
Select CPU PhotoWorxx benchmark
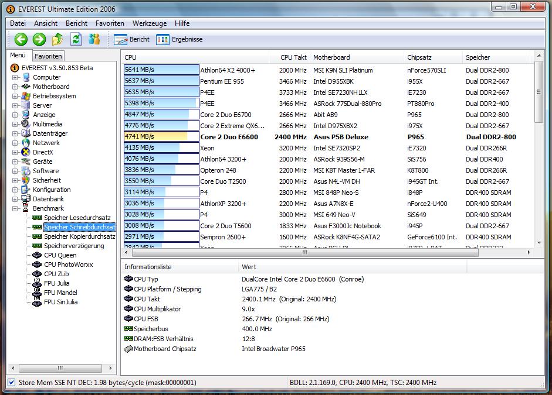pyautogui.click(x=68, y=265)
